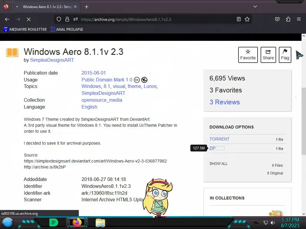This screenshot has height=229, width=306.
Task: Select the 8.1 topic link
Action: click(x=107, y=86)
